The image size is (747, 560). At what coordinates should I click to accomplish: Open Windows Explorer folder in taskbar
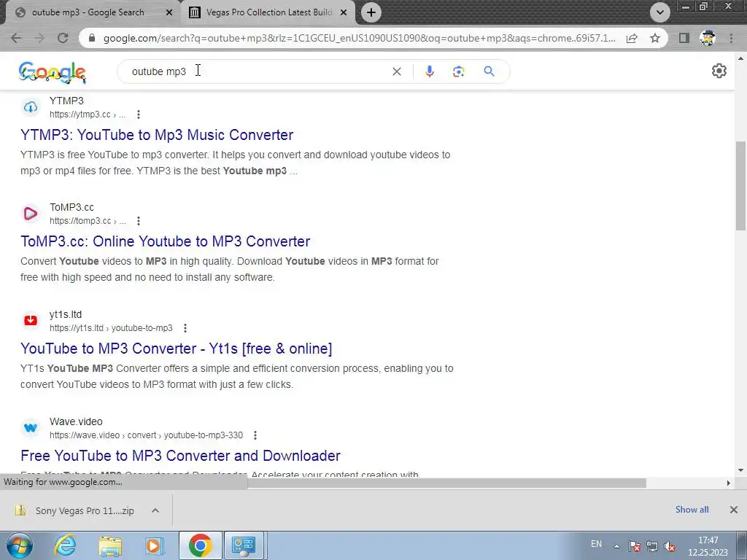click(x=110, y=545)
